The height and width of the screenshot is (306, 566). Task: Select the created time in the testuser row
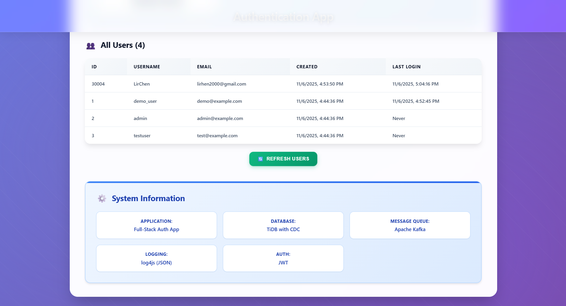pos(320,136)
